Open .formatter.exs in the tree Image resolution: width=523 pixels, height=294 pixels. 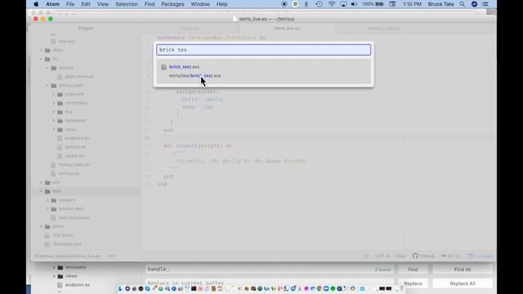[67, 244]
